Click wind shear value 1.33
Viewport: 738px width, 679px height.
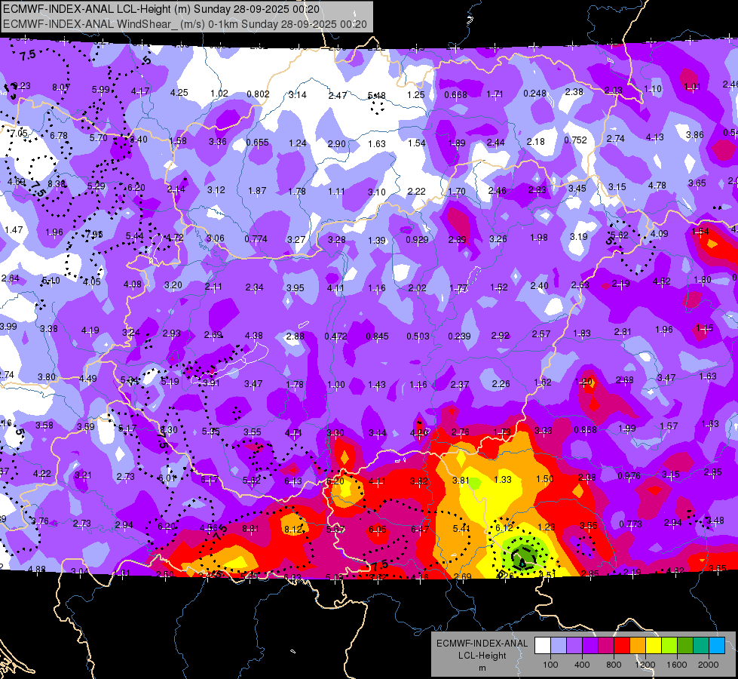(x=503, y=479)
